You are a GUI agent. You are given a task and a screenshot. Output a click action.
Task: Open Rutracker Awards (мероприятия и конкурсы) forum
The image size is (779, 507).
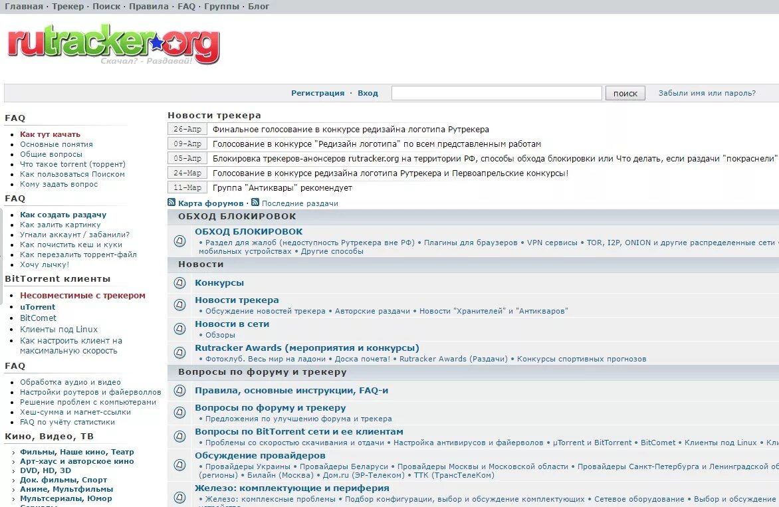click(x=307, y=348)
